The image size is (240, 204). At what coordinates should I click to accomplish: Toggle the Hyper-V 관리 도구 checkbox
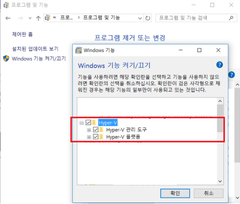click(96, 130)
